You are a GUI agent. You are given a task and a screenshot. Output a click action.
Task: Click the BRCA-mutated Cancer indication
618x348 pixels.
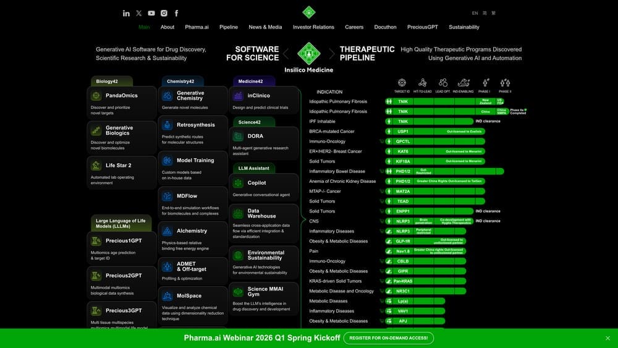click(332, 132)
